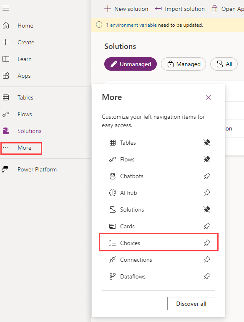This screenshot has width=244, height=322.
Task: Click the Home house icon
Action: coord(6,26)
